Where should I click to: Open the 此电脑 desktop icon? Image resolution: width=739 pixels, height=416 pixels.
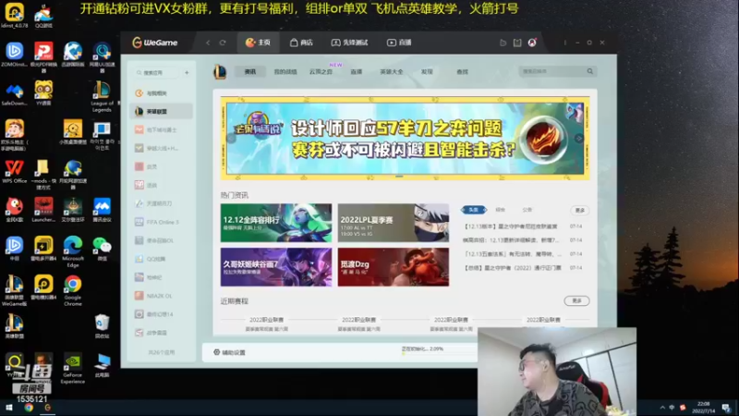[x=102, y=365]
